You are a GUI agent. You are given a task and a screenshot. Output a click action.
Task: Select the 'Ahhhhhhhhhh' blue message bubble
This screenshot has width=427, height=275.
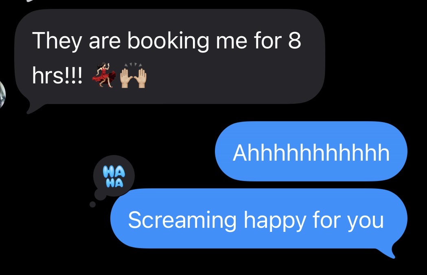pyautogui.click(x=311, y=151)
